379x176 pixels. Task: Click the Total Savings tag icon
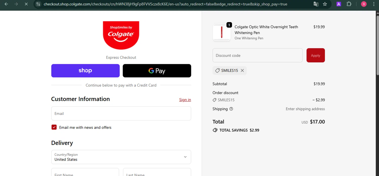pos(215,130)
